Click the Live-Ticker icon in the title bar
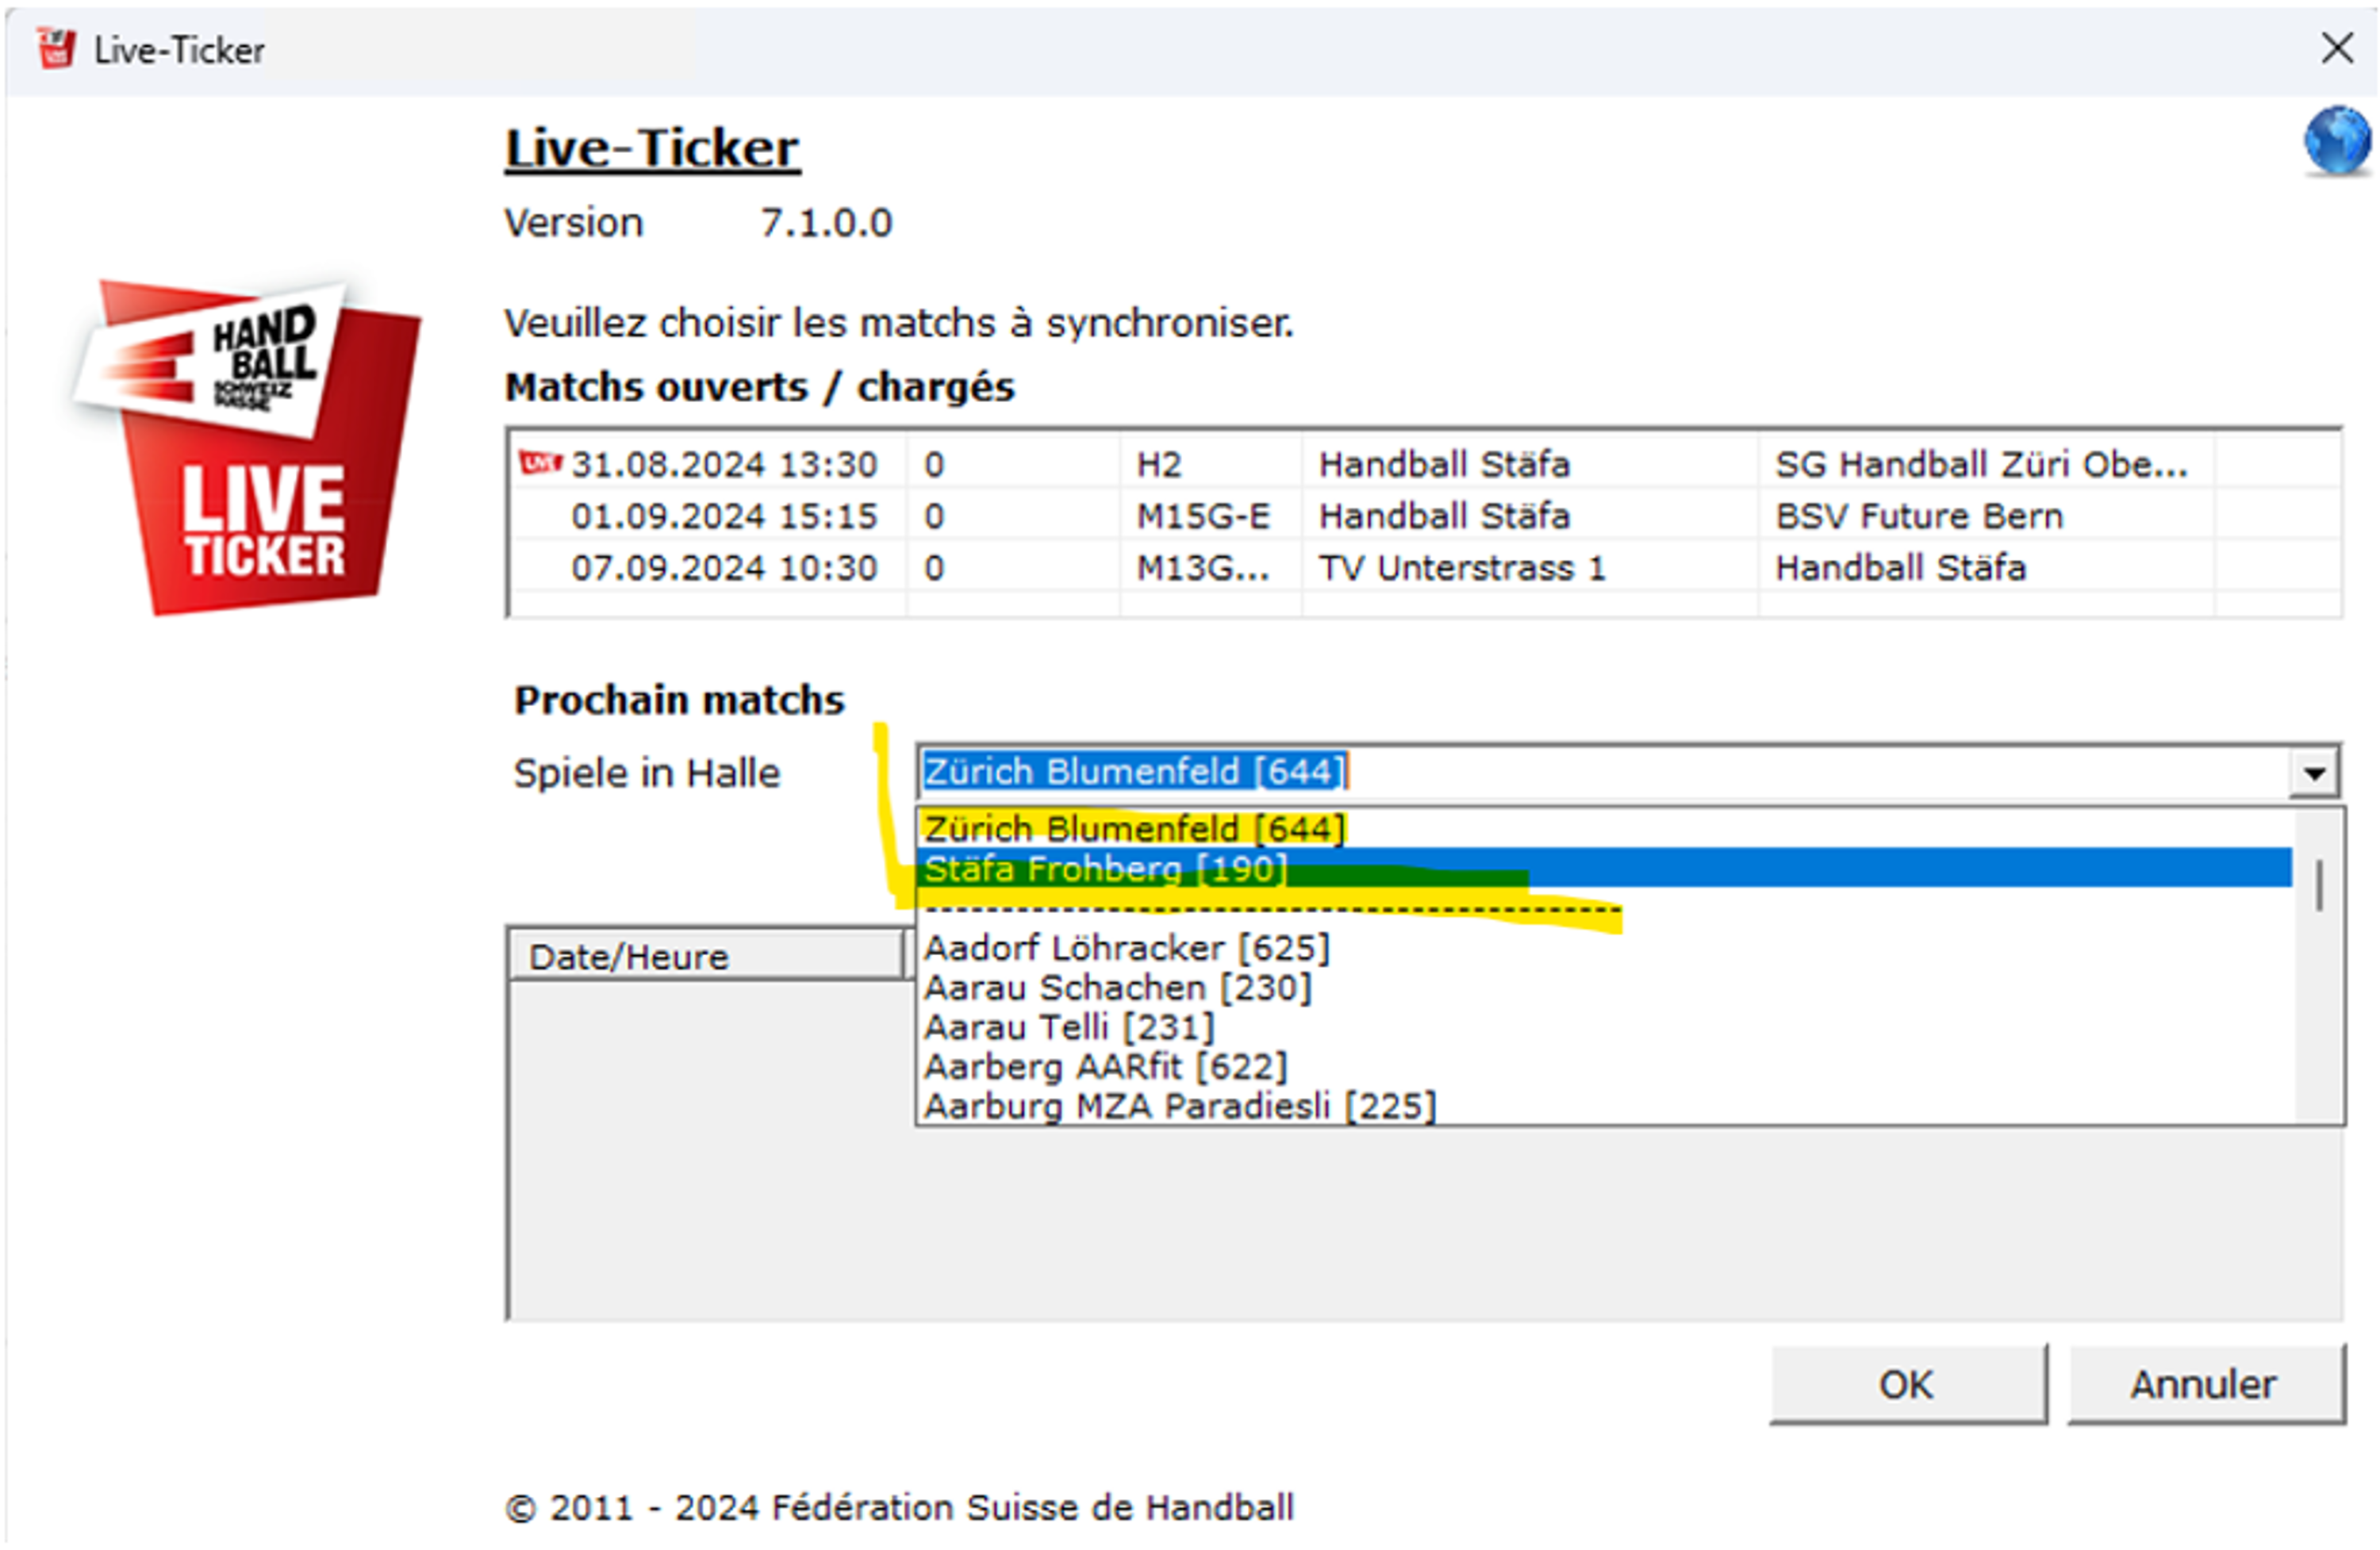2380x1550 pixels. (x=57, y=48)
